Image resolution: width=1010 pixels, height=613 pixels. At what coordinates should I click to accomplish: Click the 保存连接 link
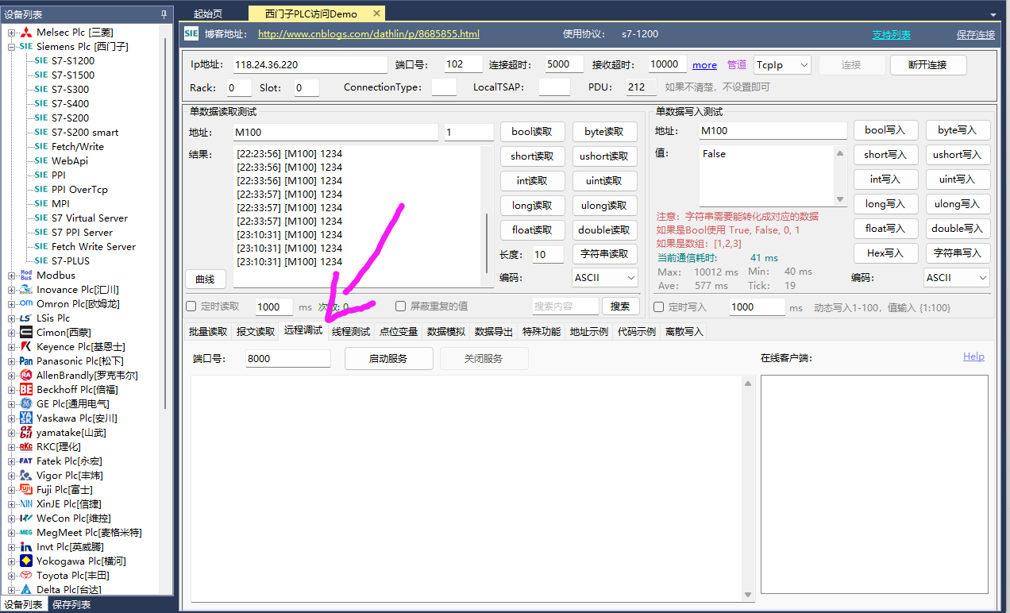coord(976,35)
